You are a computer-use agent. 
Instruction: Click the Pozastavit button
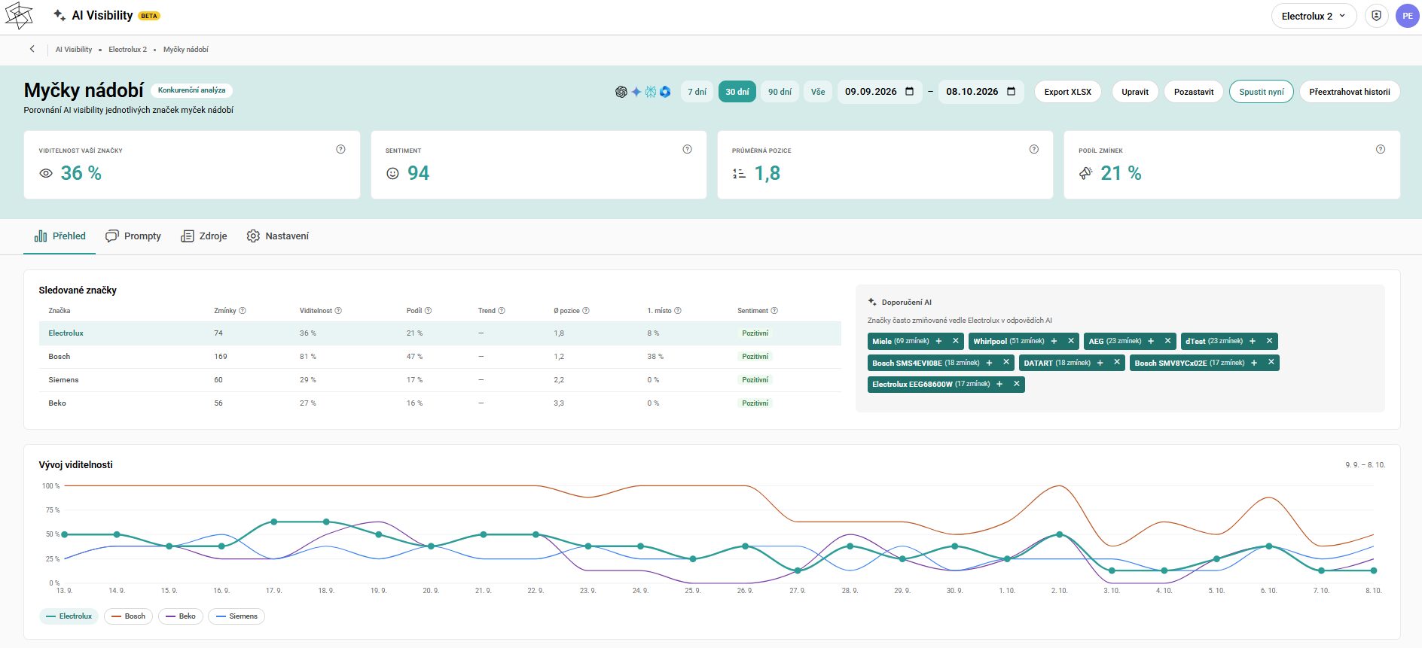(x=1194, y=92)
